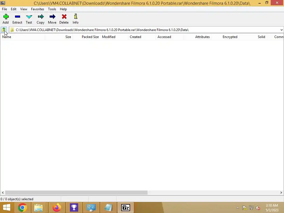This screenshot has width=284, height=213.
Task: Click the muted volume tray icon
Action: pyautogui.click(x=258, y=208)
